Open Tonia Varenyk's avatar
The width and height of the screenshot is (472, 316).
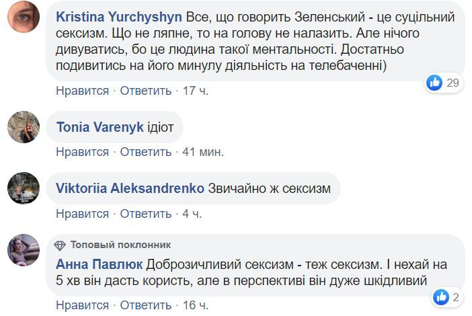pos(24,126)
